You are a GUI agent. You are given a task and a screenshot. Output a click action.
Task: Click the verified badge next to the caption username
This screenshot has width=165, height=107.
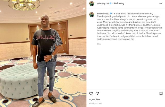coord(111,14)
